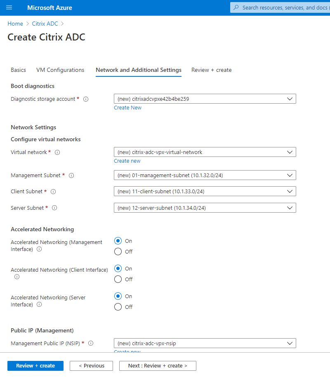This screenshot has width=330, height=377.
Task: Click Create New under Diagnostic storage account
Action: [x=127, y=108]
